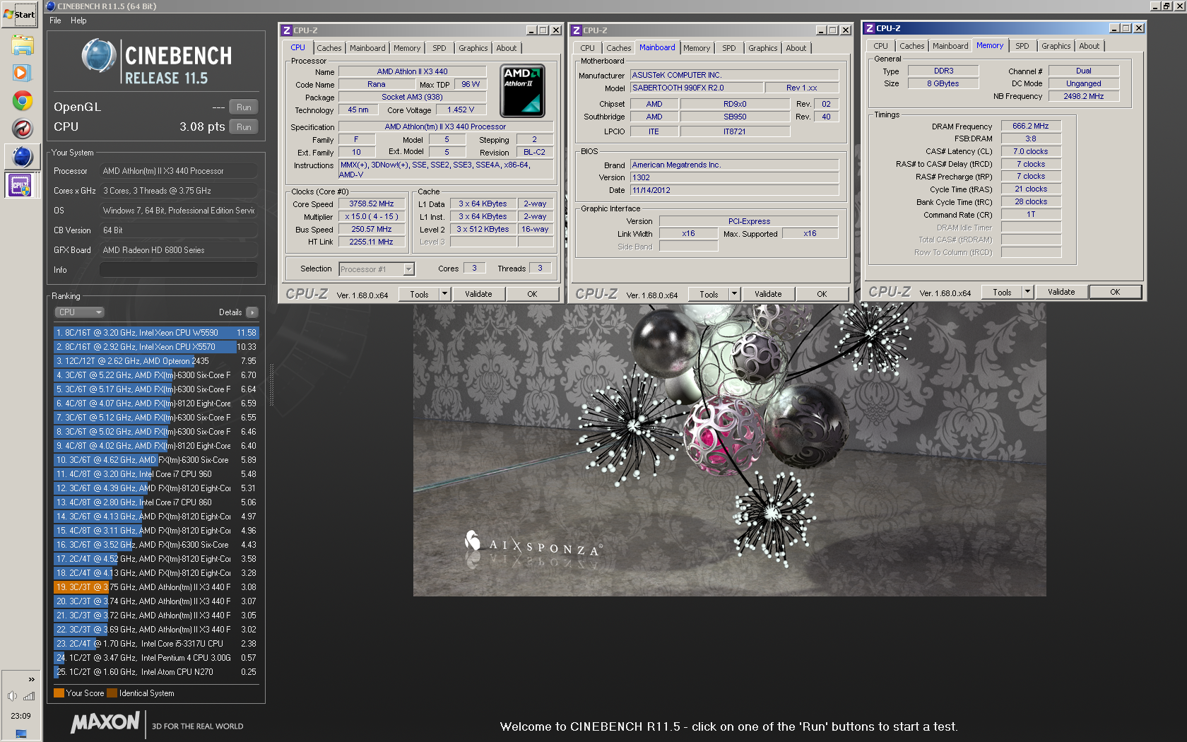Open SPD tab in second CPU-Z window

[729, 48]
